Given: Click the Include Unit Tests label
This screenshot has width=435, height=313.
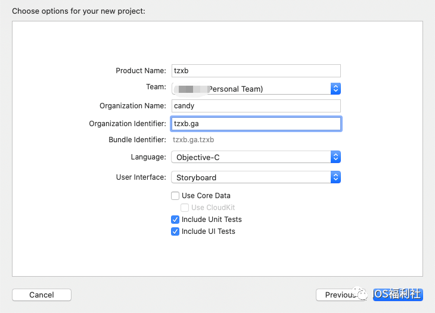Looking at the screenshot, I should [212, 220].
